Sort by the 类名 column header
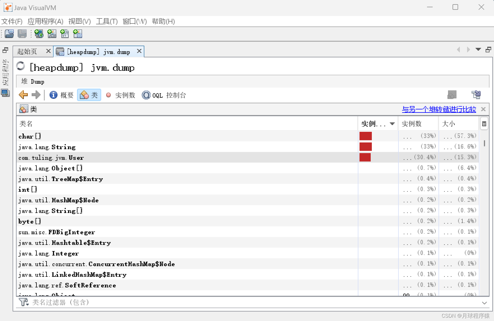The height and width of the screenshot is (321, 494). (187, 124)
